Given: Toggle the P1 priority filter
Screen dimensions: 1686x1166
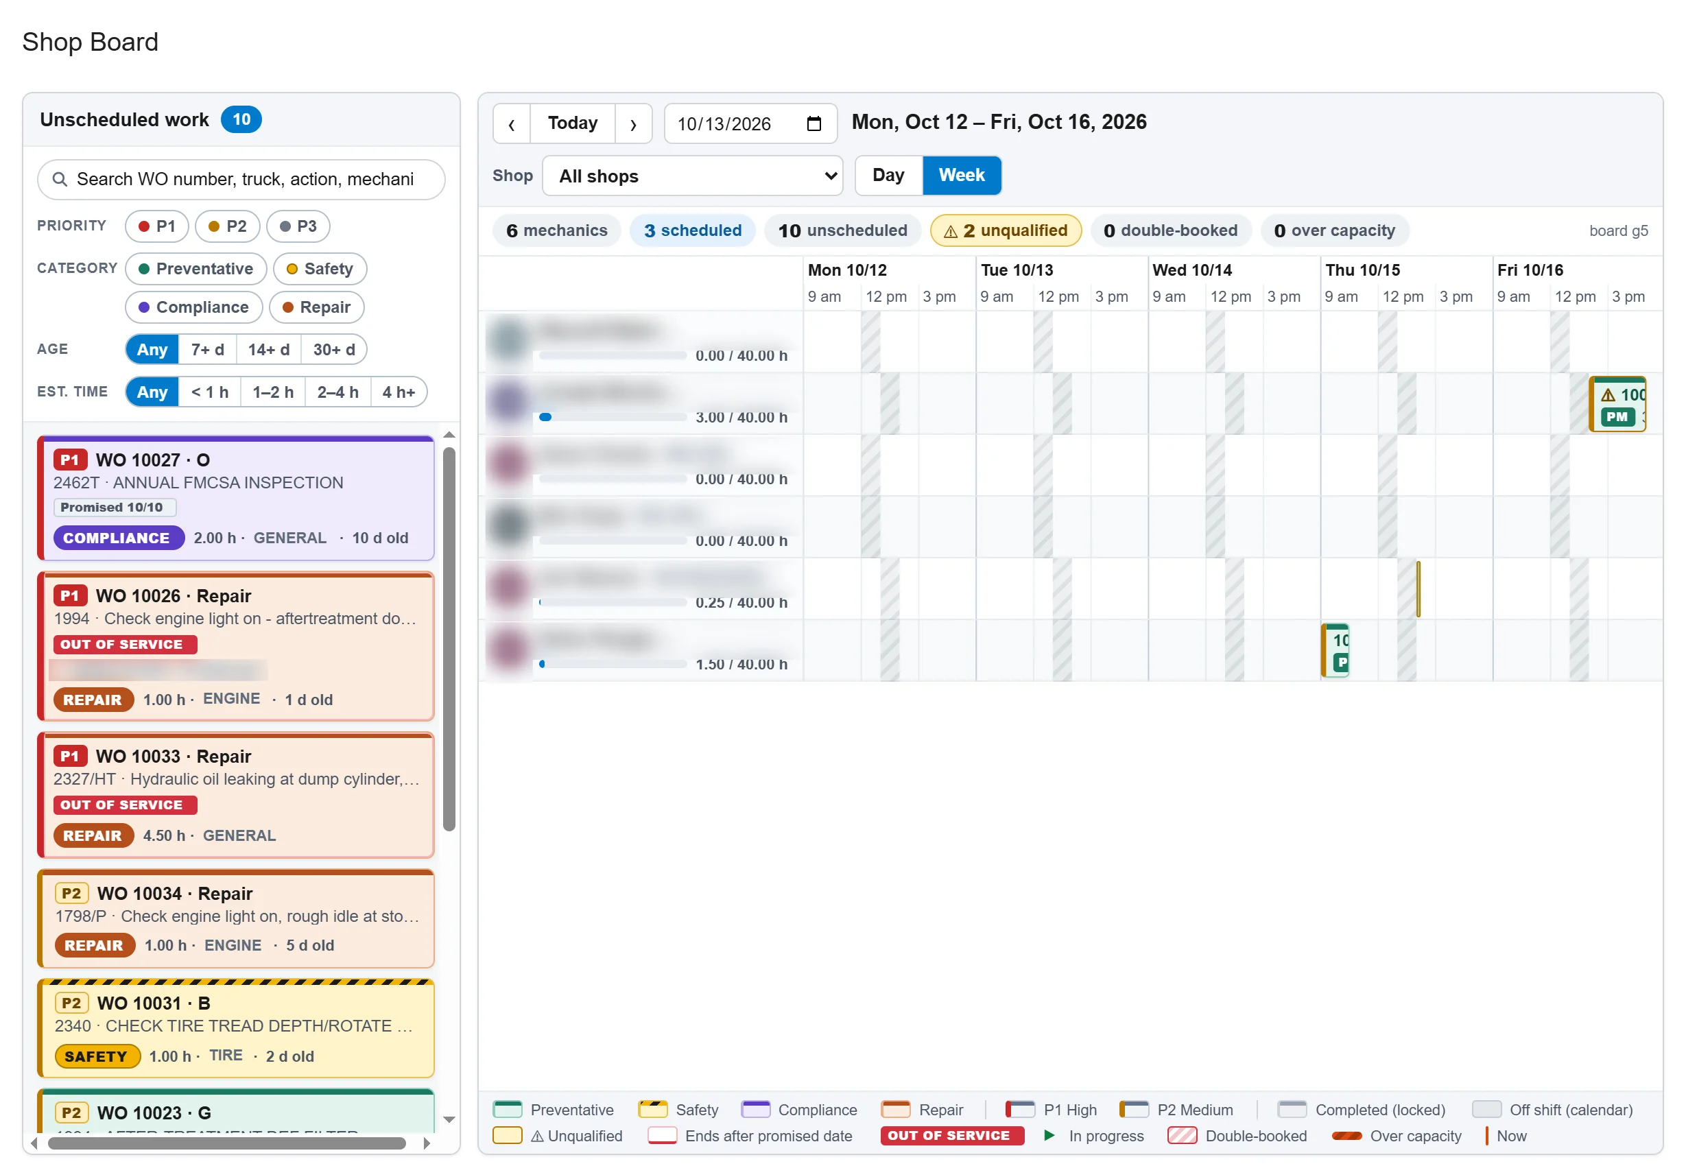Looking at the screenshot, I should click(x=157, y=226).
